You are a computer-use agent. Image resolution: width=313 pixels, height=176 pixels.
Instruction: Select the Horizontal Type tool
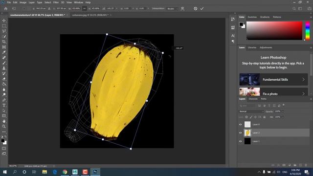[x=4, y=105]
